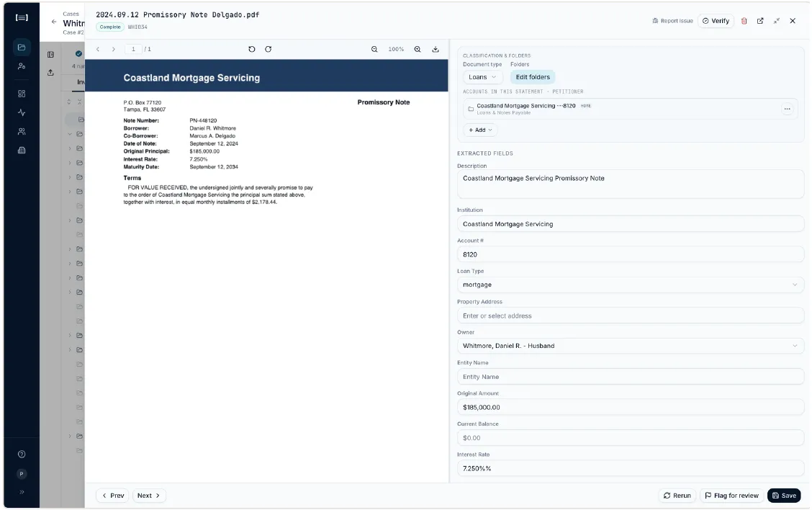This screenshot has width=812, height=510.
Task: Click the Current Balance field
Action: (630, 438)
